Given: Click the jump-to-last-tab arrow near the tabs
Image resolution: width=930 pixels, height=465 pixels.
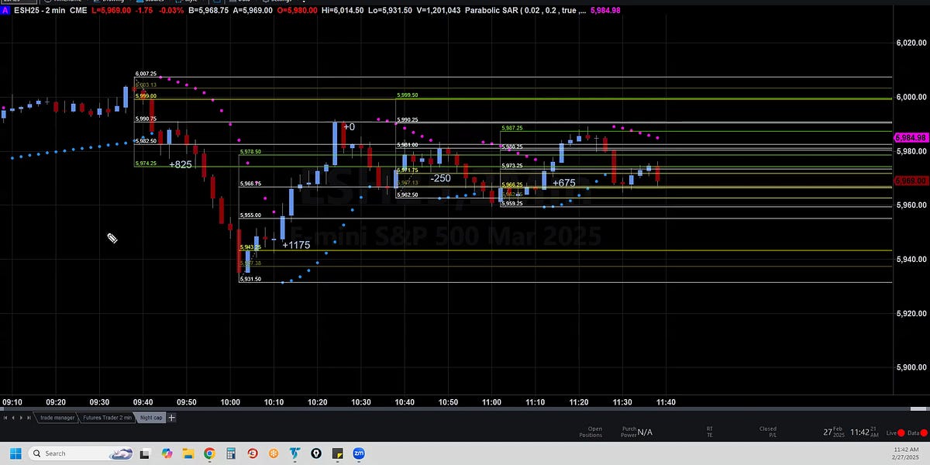Looking at the screenshot, I should point(29,417).
